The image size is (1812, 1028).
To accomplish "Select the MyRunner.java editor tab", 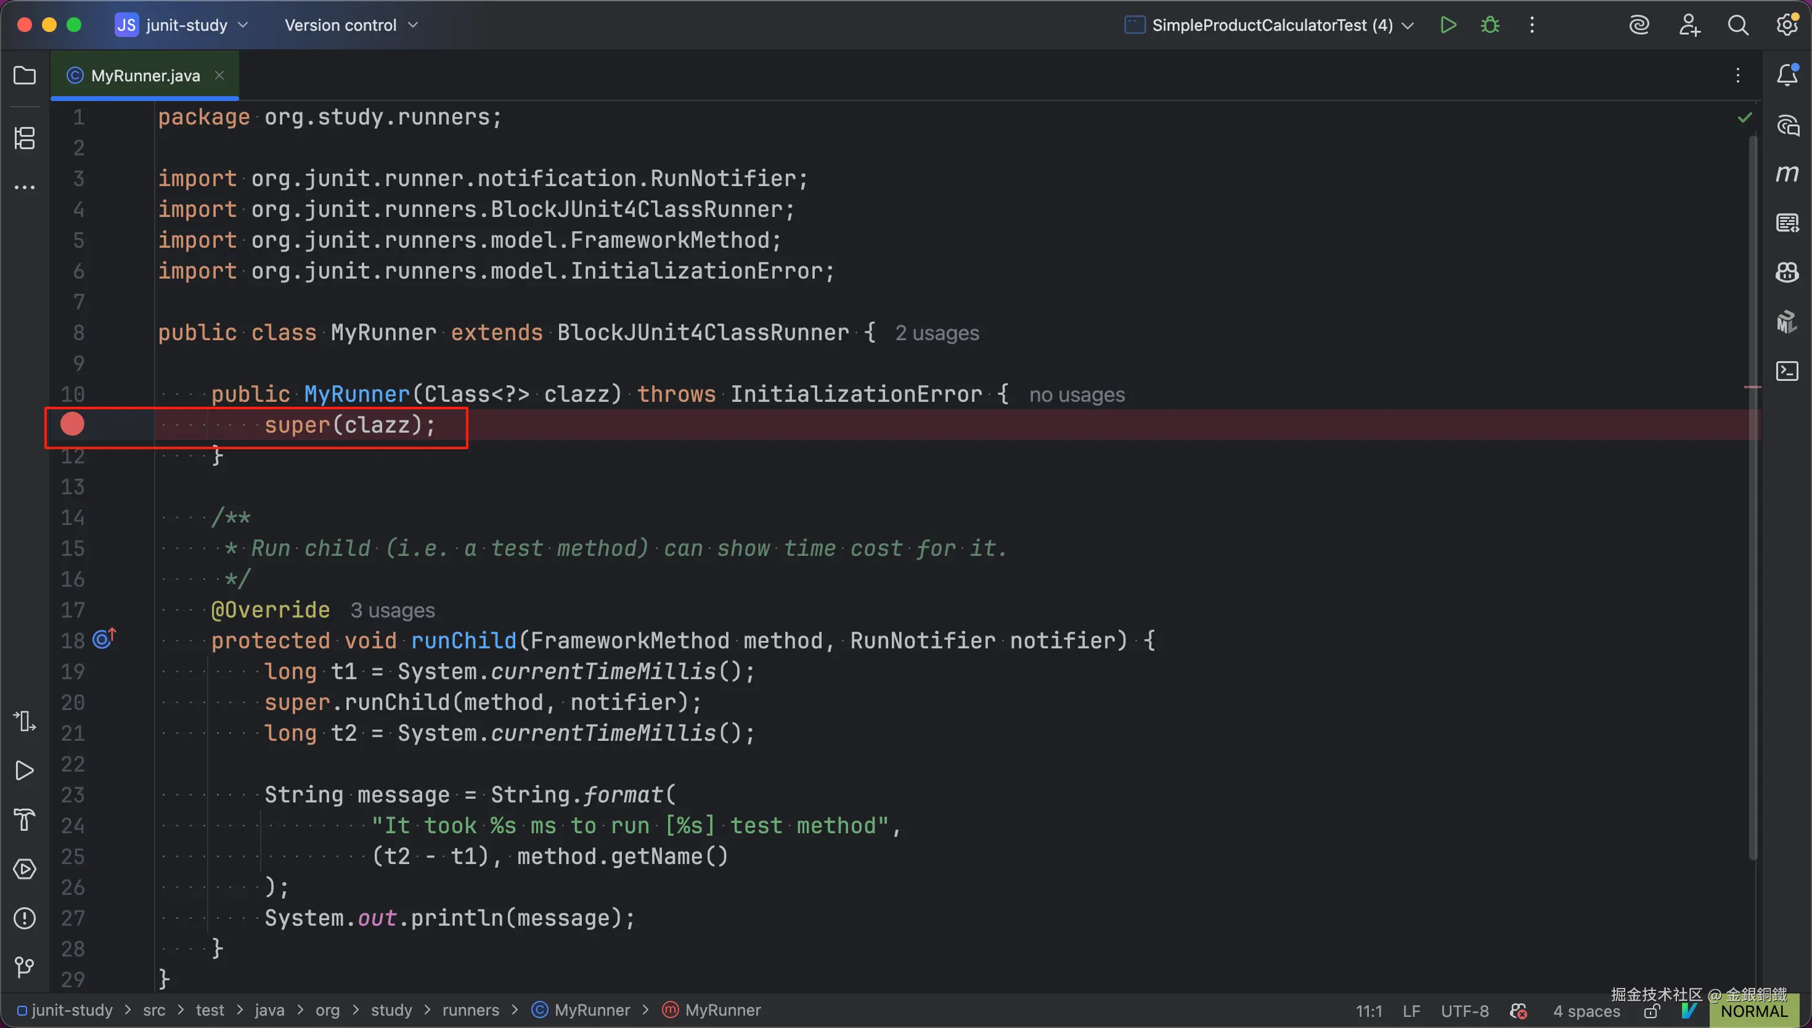I will pyautogui.click(x=145, y=76).
